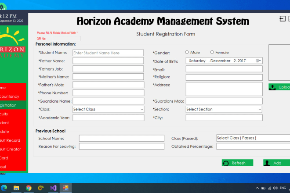Click the Result Creator sidebar item

[13, 149]
